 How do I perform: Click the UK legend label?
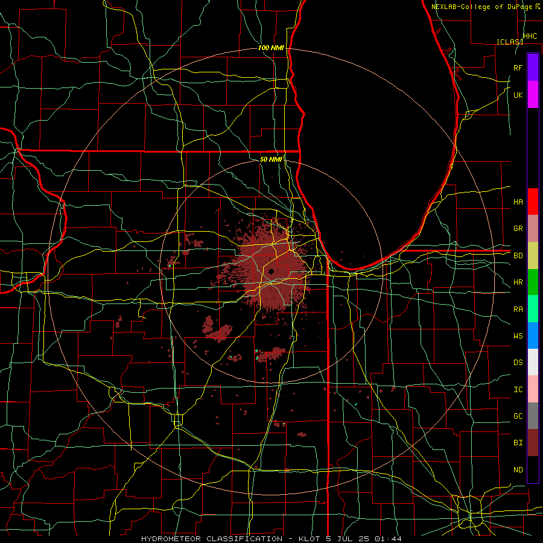pos(518,95)
